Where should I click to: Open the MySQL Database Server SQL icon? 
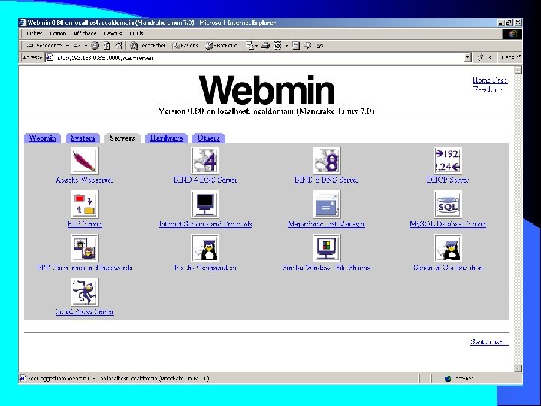pos(448,205)
